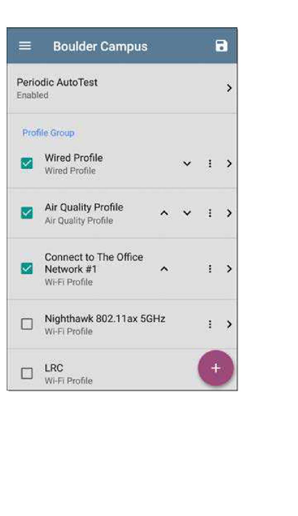Check the LRC Wi-Fi profile checkbox
The image size is (298, 516).
click(x=27, y=373)
